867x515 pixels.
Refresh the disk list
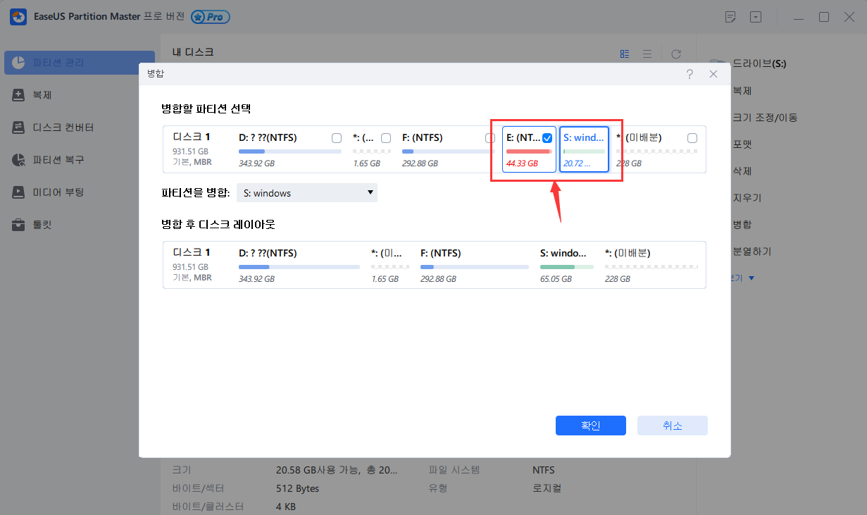point(675,53)
